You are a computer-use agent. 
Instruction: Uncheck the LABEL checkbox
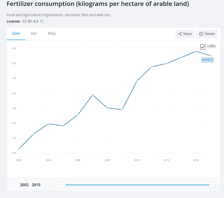click(203, 46)
